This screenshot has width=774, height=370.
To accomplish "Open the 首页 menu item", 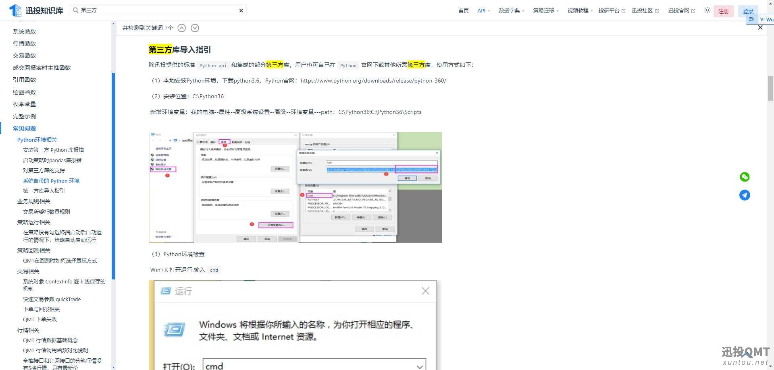I will pyautogui.click(x=464, y=10).
